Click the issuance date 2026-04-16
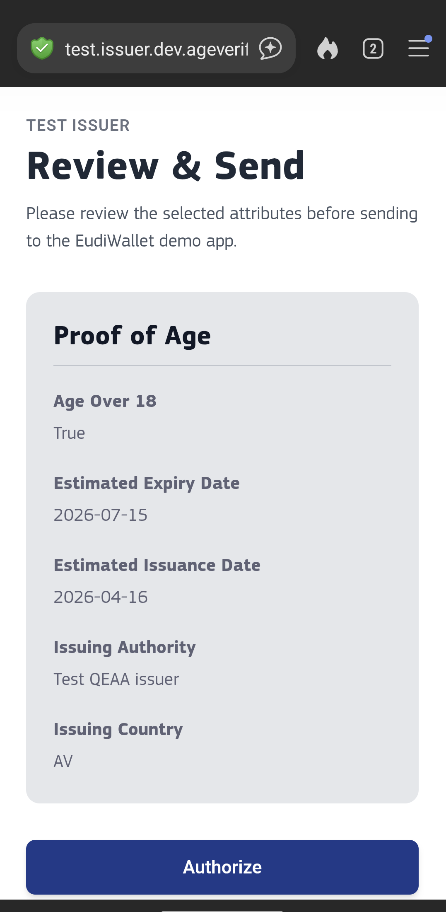The image size is (446, 912). [x=101, y=597]
